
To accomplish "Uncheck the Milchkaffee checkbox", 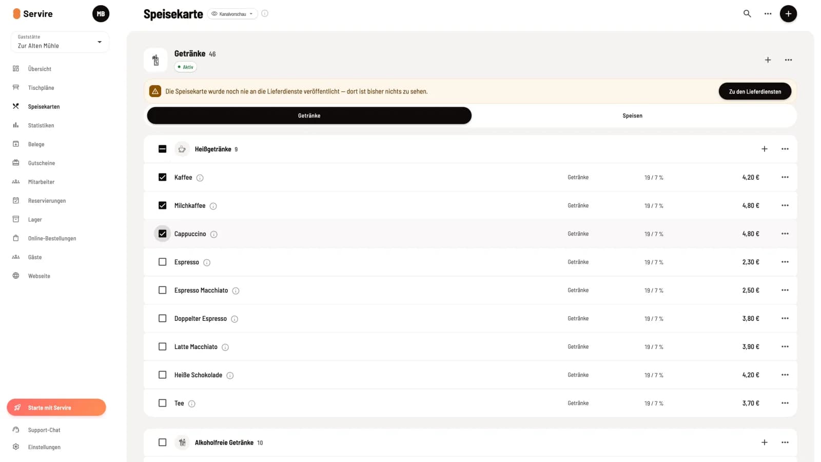I will (x=163, y=205).
